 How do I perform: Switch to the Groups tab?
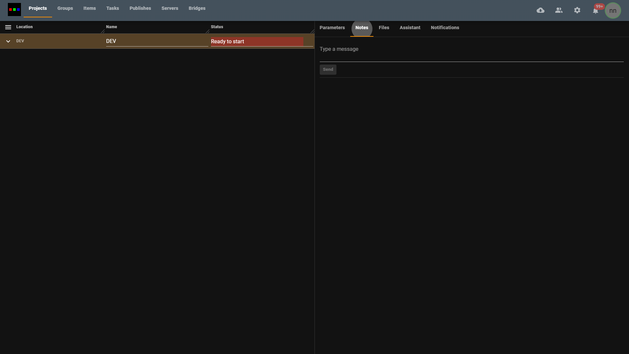point(65,8)
